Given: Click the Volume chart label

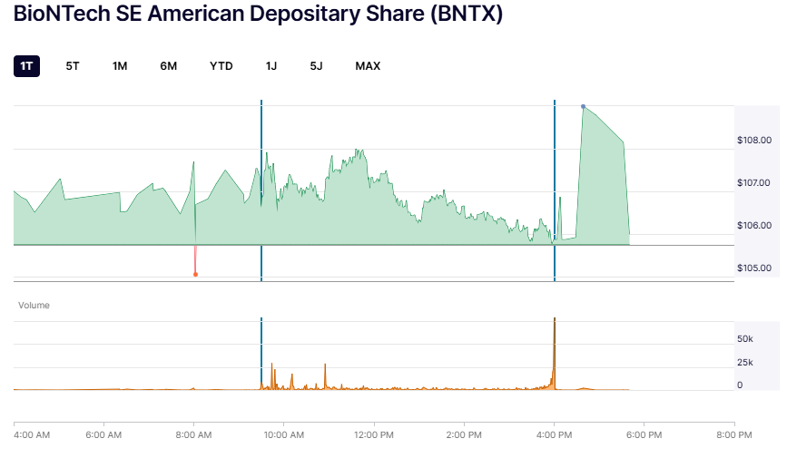Looking at the screenshot, I should [x=34, y=306].
